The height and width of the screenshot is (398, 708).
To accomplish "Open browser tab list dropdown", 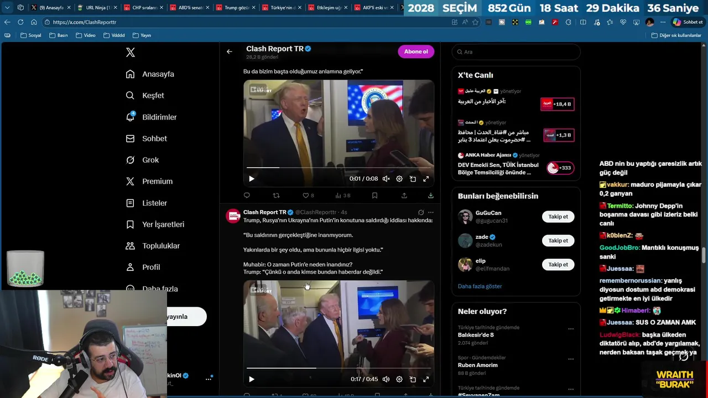I will (x=7, y=8).
